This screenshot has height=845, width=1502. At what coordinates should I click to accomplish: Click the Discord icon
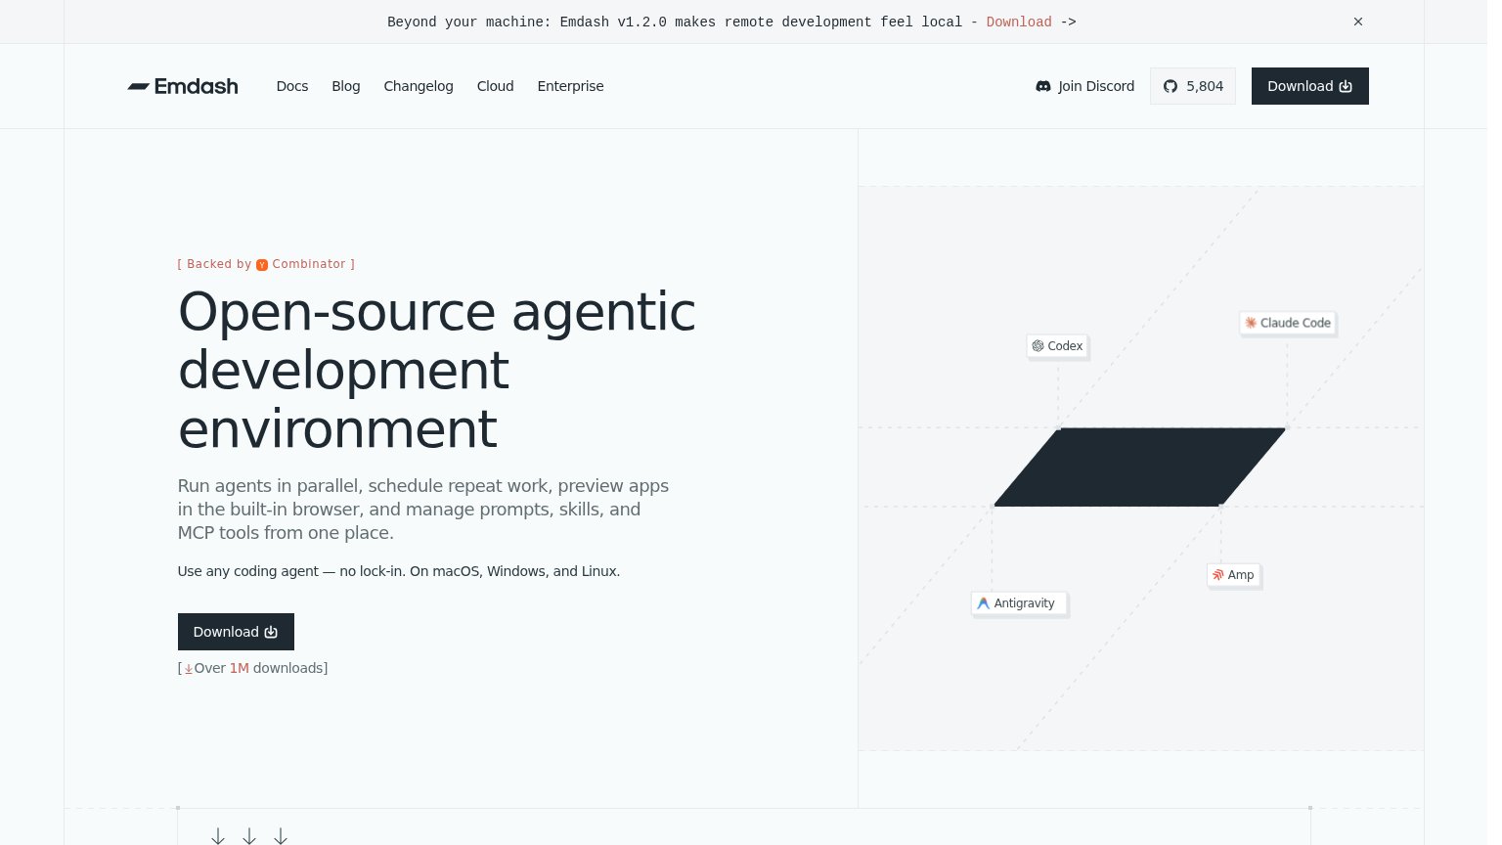pyautogui.click(x=1043, y=86)
